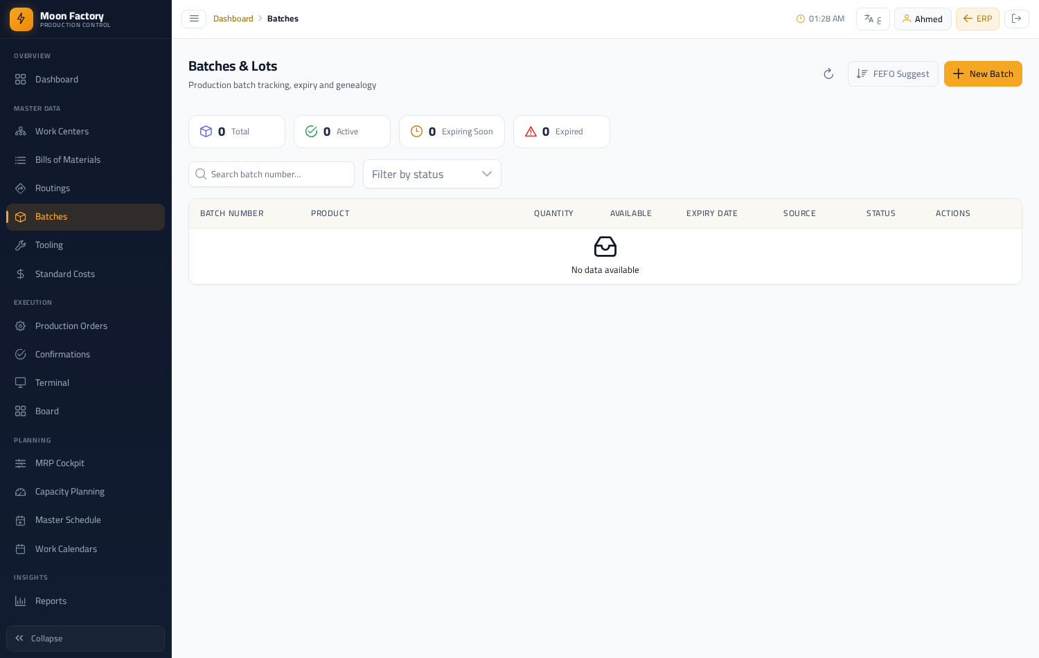Click the Standard Costs dollar icon
The height and width of the screenshot is (658, 1039).
point(21,274)
